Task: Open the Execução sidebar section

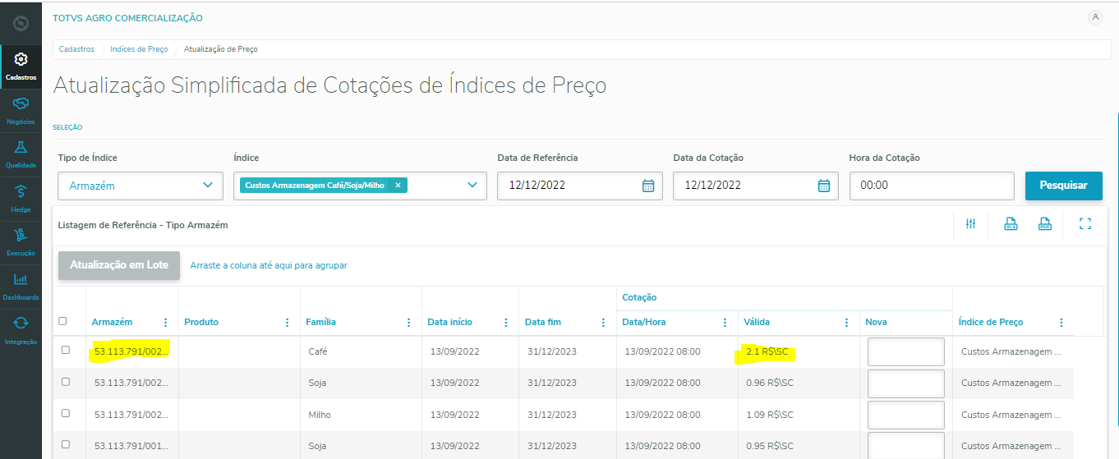Action: tap(21, 243)
